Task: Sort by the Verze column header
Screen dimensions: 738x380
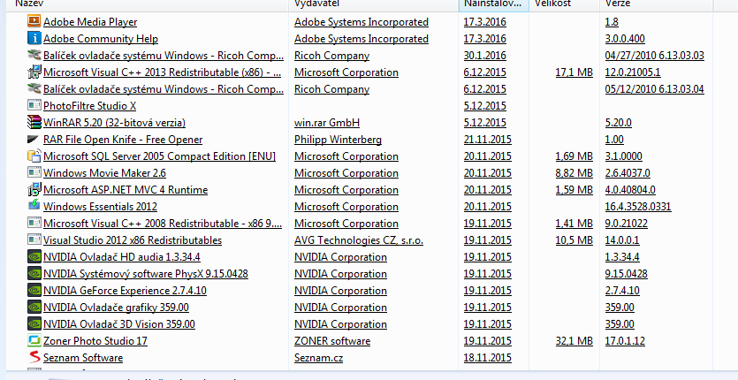Action: (657, 4)
